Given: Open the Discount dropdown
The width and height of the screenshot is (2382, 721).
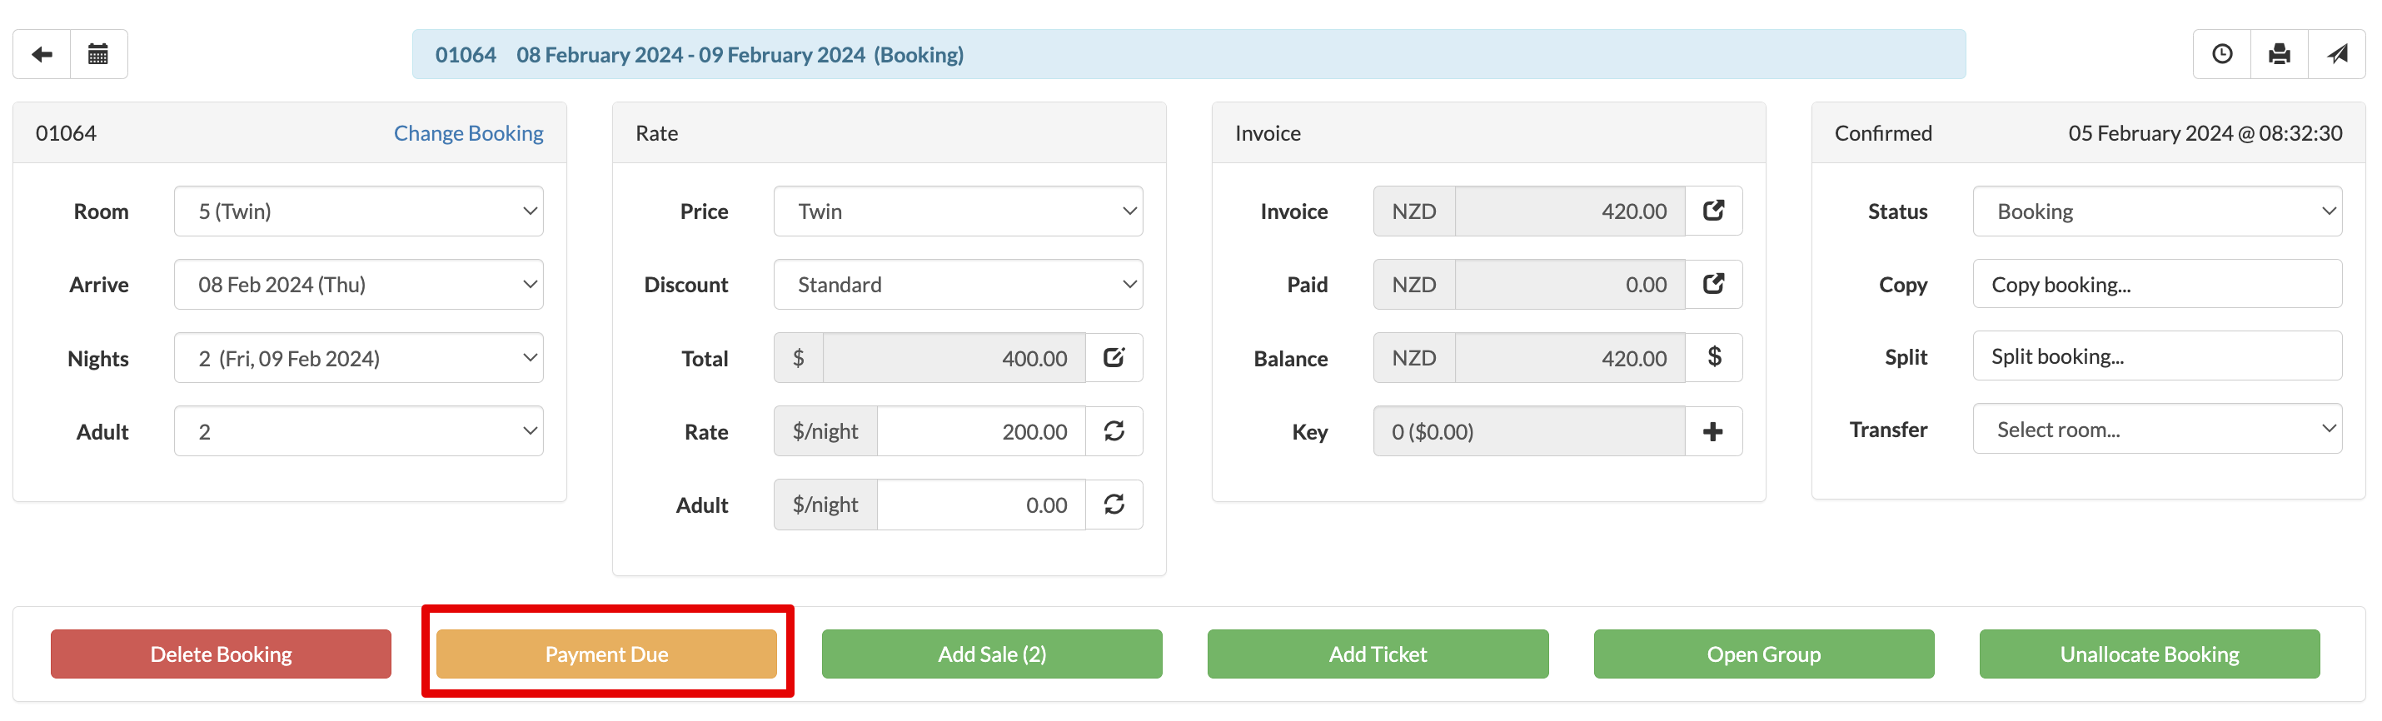Looking at the screenshot, I should (958, 285).
